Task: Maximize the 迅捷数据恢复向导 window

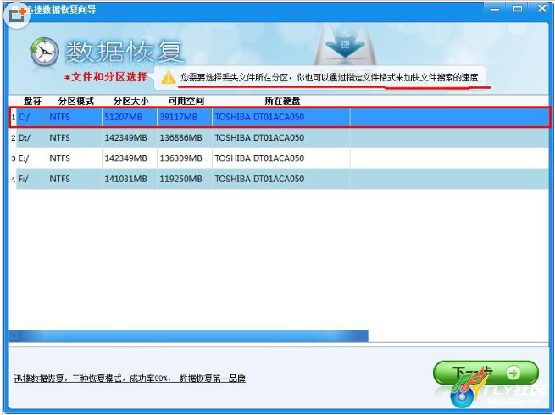Action: (x=517, y=8)
